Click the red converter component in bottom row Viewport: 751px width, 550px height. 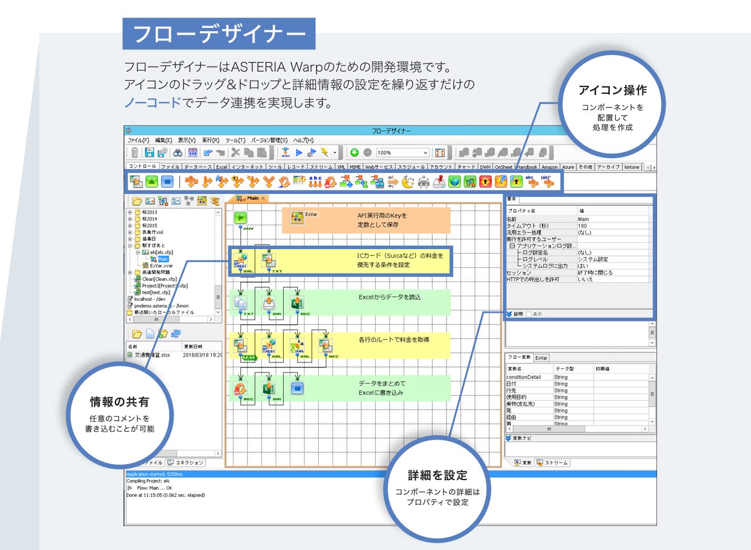coord(240,388)
